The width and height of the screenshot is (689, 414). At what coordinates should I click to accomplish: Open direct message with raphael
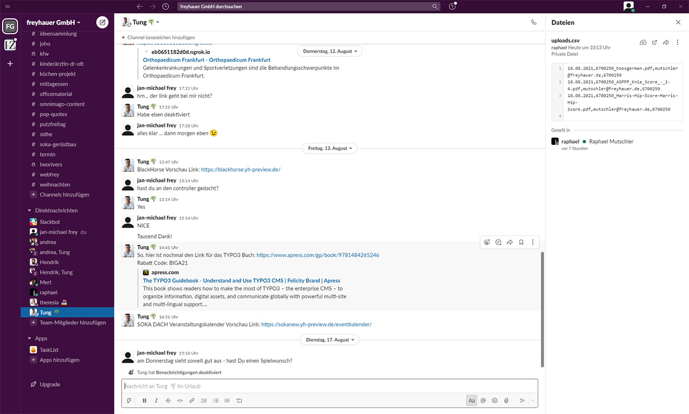(x=48, y=292)
